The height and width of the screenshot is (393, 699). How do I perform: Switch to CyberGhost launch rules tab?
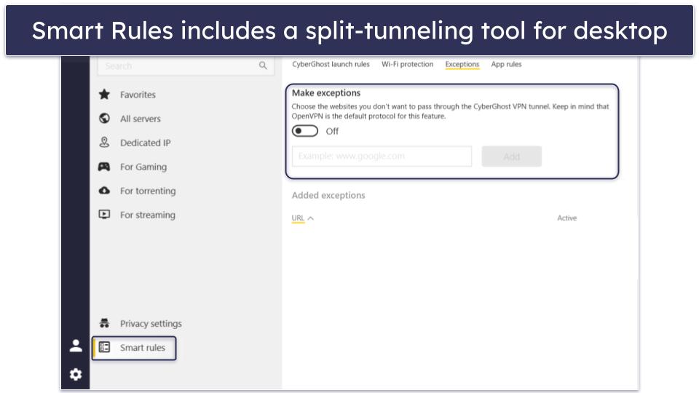point(331,64)
